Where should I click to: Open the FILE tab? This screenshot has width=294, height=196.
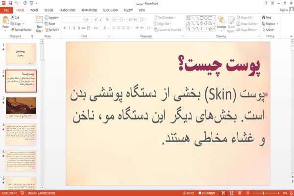pos(6,10)
